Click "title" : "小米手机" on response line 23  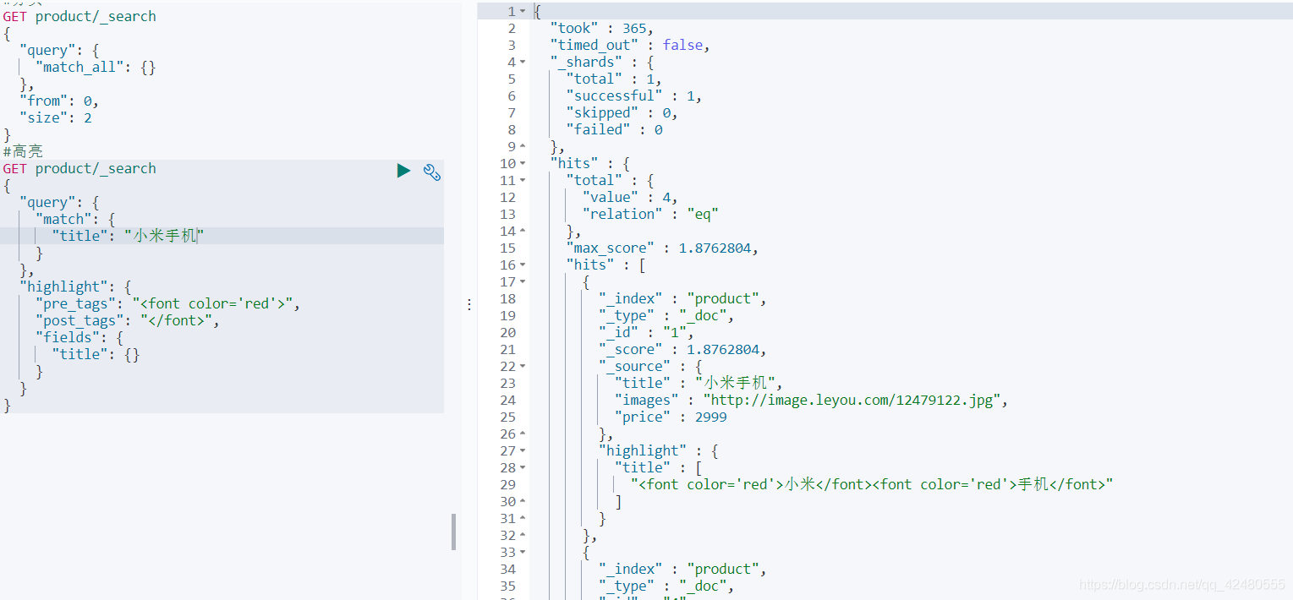pyautogui.click(x=699, y=383)
